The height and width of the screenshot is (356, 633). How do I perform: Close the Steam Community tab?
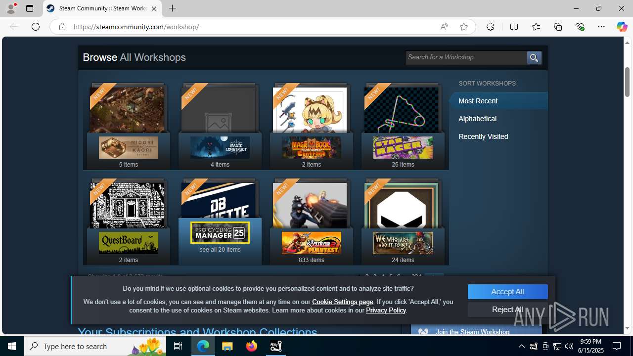[154, 8]
